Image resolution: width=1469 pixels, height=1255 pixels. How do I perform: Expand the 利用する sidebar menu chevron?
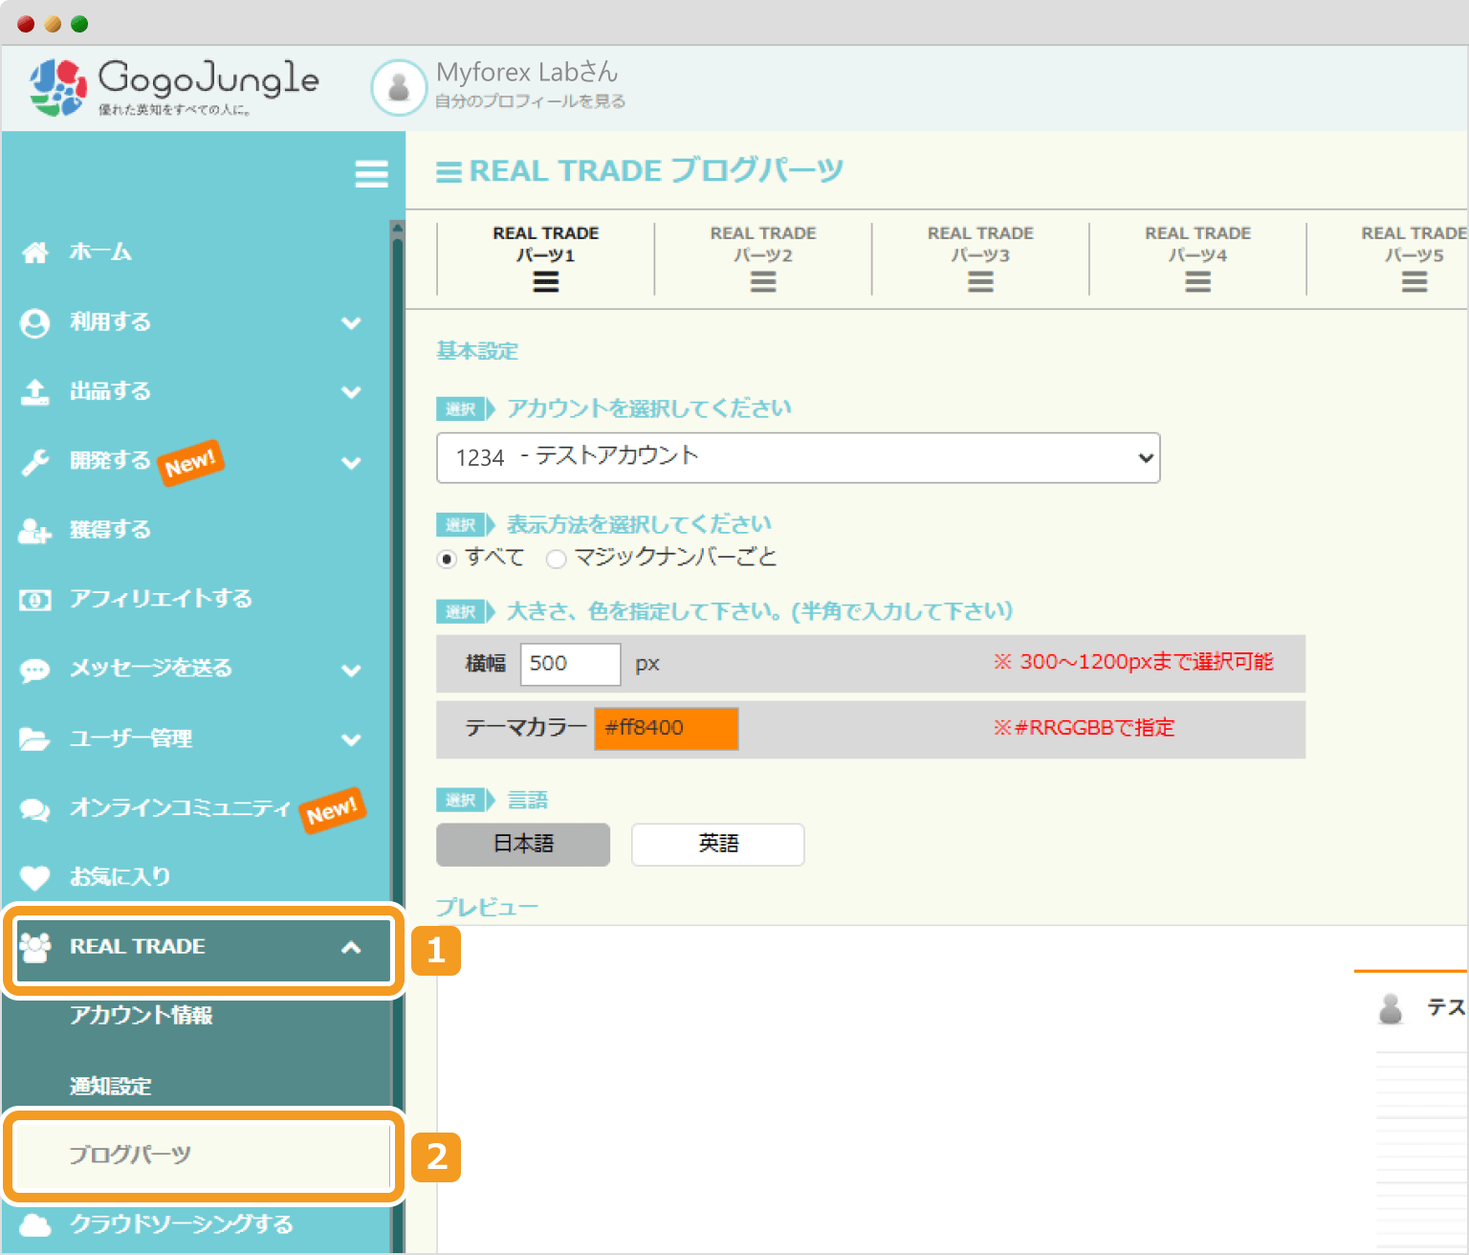click(x=352, y=323)
